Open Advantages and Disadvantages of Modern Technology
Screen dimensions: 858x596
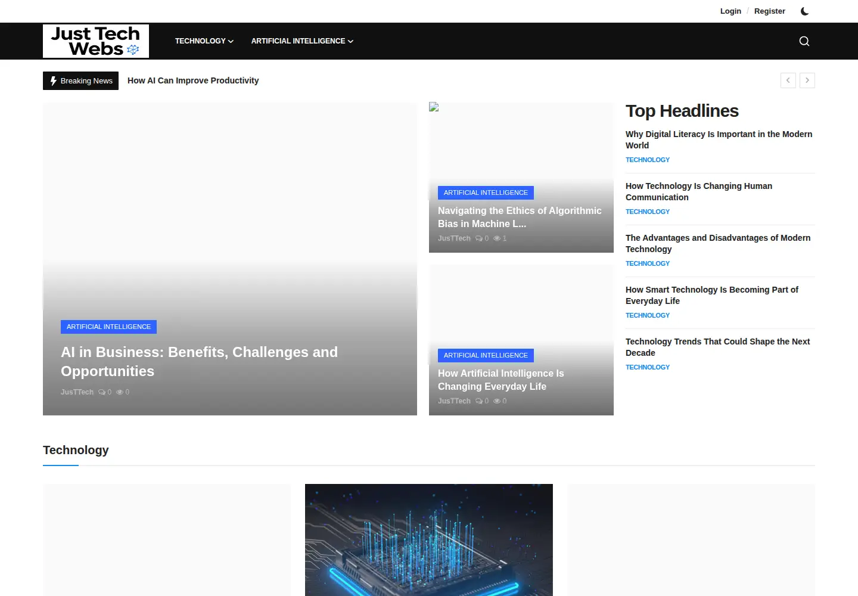tap(718, 244)
